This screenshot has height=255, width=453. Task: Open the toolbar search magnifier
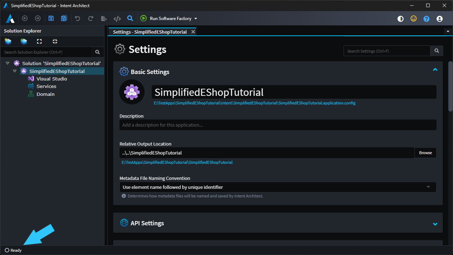130,18
